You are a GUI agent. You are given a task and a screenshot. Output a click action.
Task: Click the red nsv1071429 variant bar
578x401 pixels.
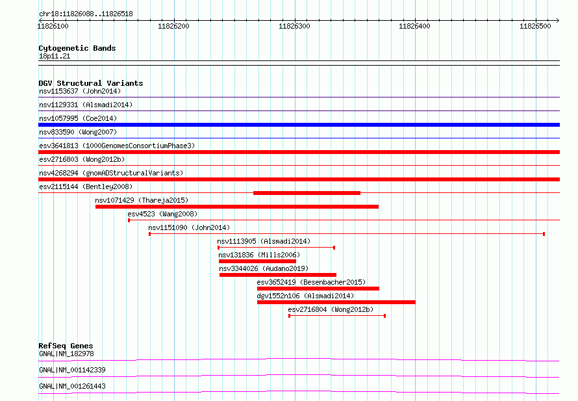click(237, 207)
